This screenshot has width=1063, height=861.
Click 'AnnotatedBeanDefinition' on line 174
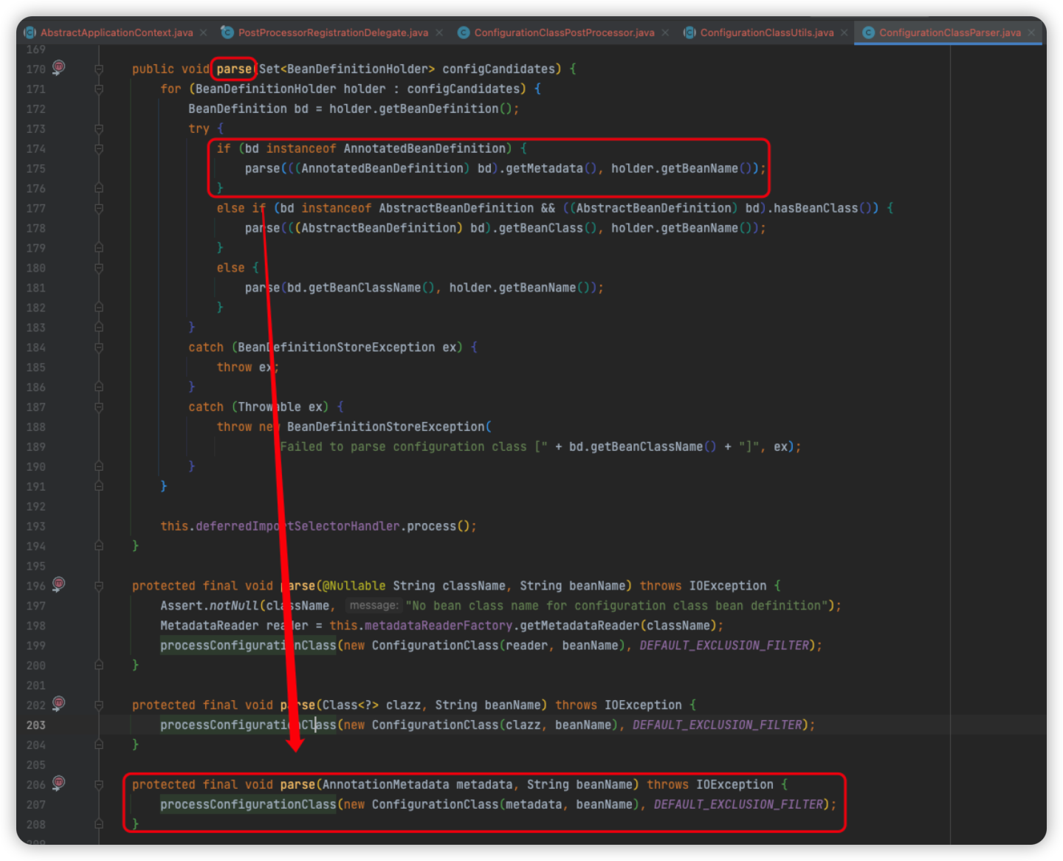(424, 149)
